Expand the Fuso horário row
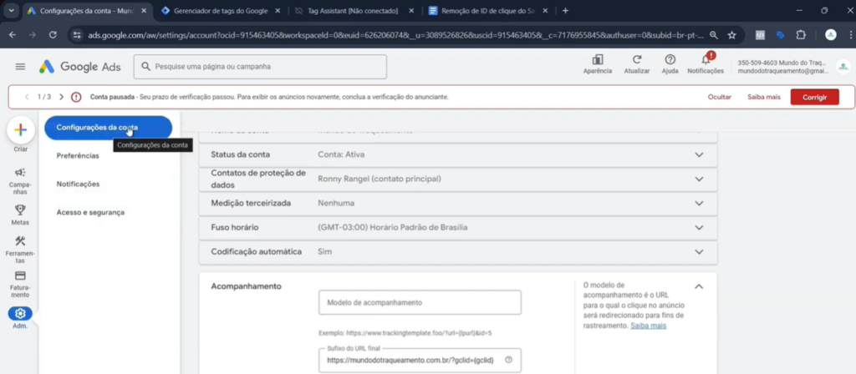The image size is (856, 374). [699, 227]
